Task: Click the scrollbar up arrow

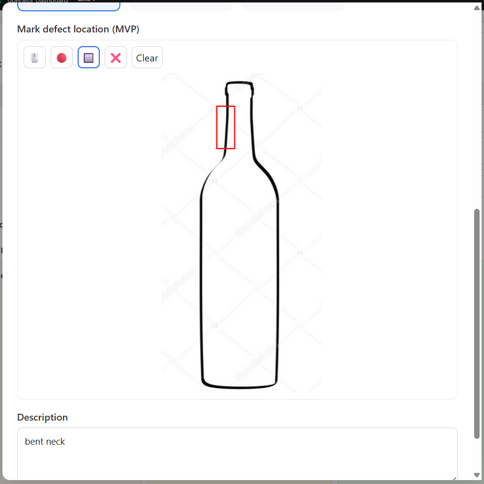Action: click(477, 8)
